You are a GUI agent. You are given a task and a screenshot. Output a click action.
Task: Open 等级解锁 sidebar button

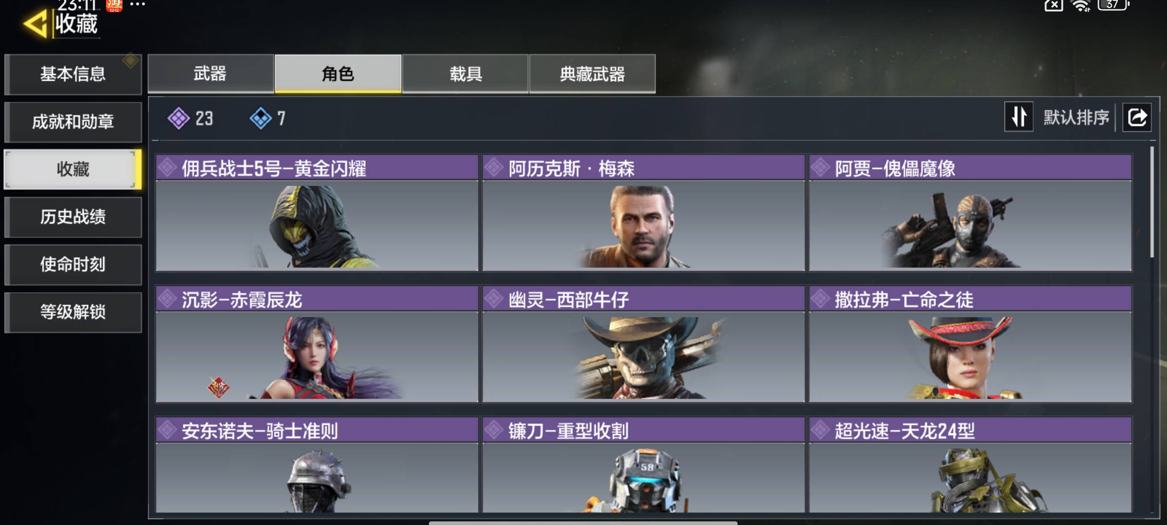(x=73, y=312)
